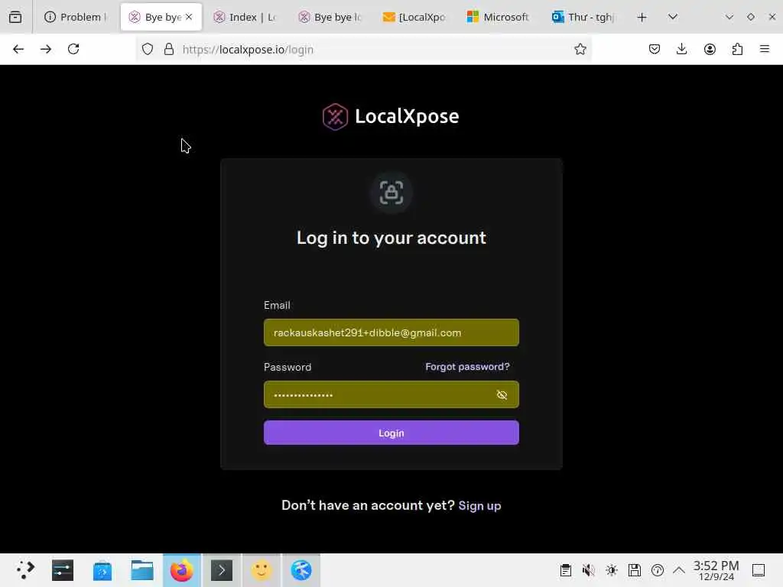Open the clock showing 3:52 PM
The height and width of the screenshot is (587, 783).
pos(716,570)
